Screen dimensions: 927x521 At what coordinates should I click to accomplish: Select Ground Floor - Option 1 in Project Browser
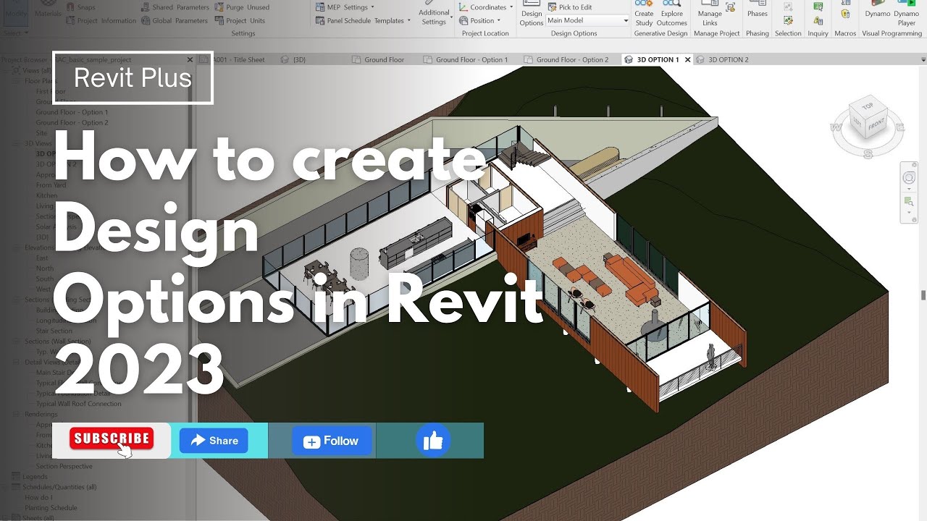[x=72, y=112]
